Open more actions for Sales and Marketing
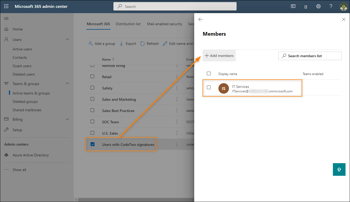The height and width of the screenshot is (202, 350). [x=177, y=99]
